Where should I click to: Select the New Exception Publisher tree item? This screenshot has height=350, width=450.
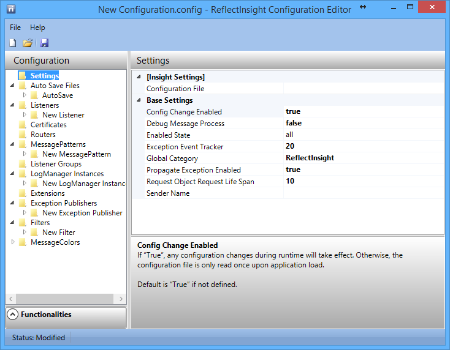(82, 213)
